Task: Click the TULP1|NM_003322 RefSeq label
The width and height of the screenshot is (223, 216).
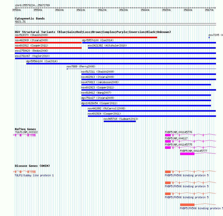Action: tap(26, 132)
